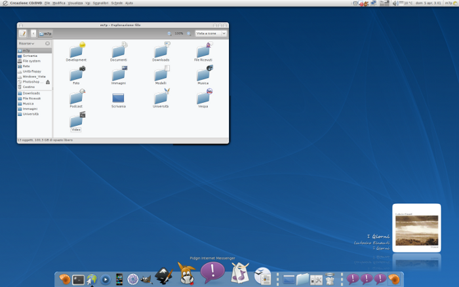459x287 pixels.
Task: Zoom out with the minus magnifier
Action: [169, 33]
